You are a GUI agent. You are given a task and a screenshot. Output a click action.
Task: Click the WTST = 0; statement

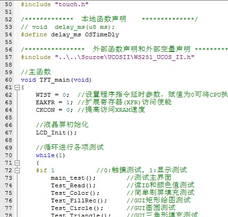(52, 95)
